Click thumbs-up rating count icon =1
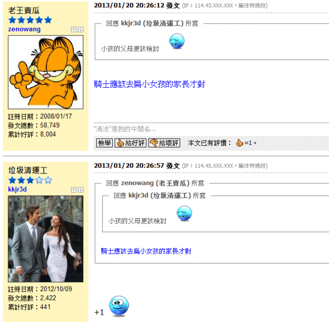This screenshot has height=322, width=329. pos(240,143)
